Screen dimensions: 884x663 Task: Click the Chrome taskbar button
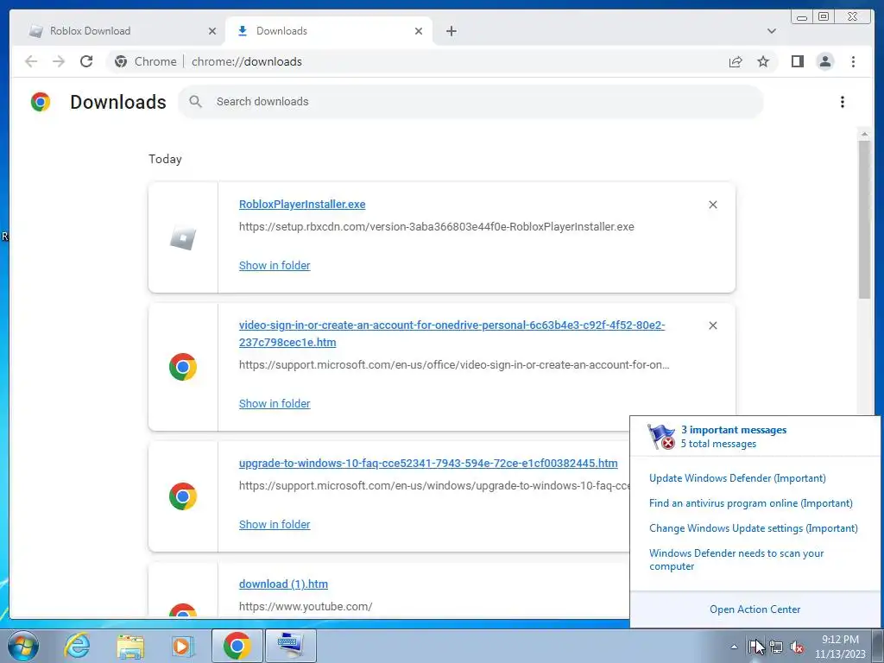click(237, 646)
